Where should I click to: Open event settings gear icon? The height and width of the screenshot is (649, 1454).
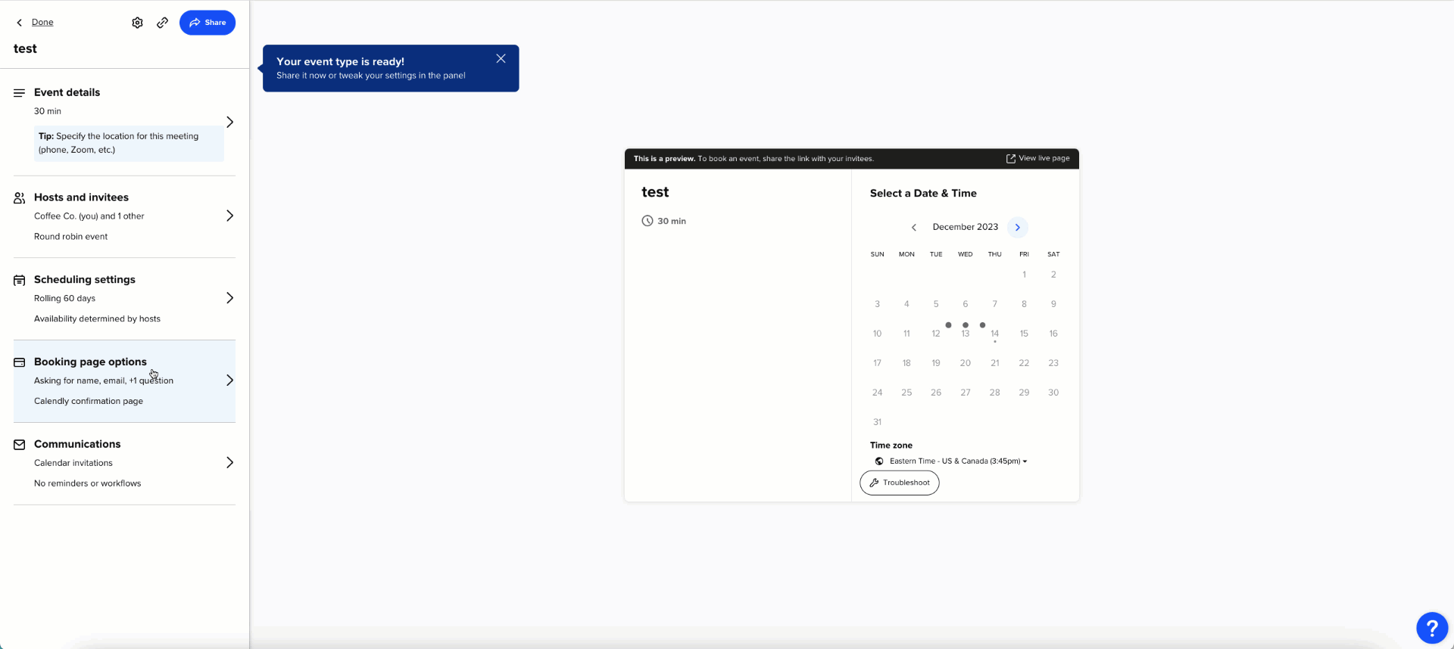pyautogui.click(x=137, y=23)
